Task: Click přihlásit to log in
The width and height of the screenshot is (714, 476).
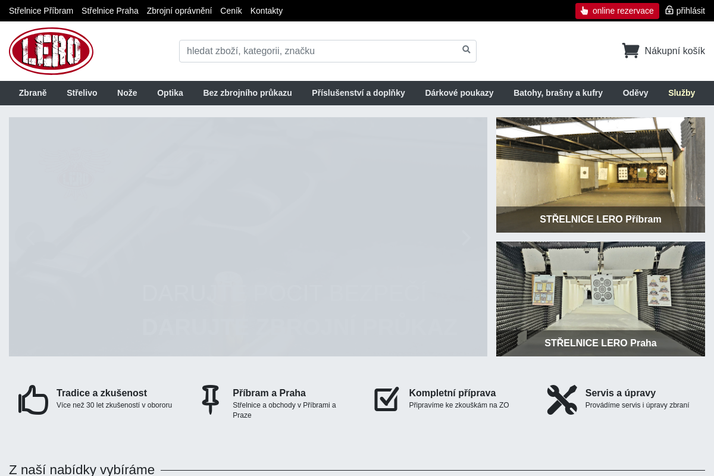Action: (x=690, y=11)
